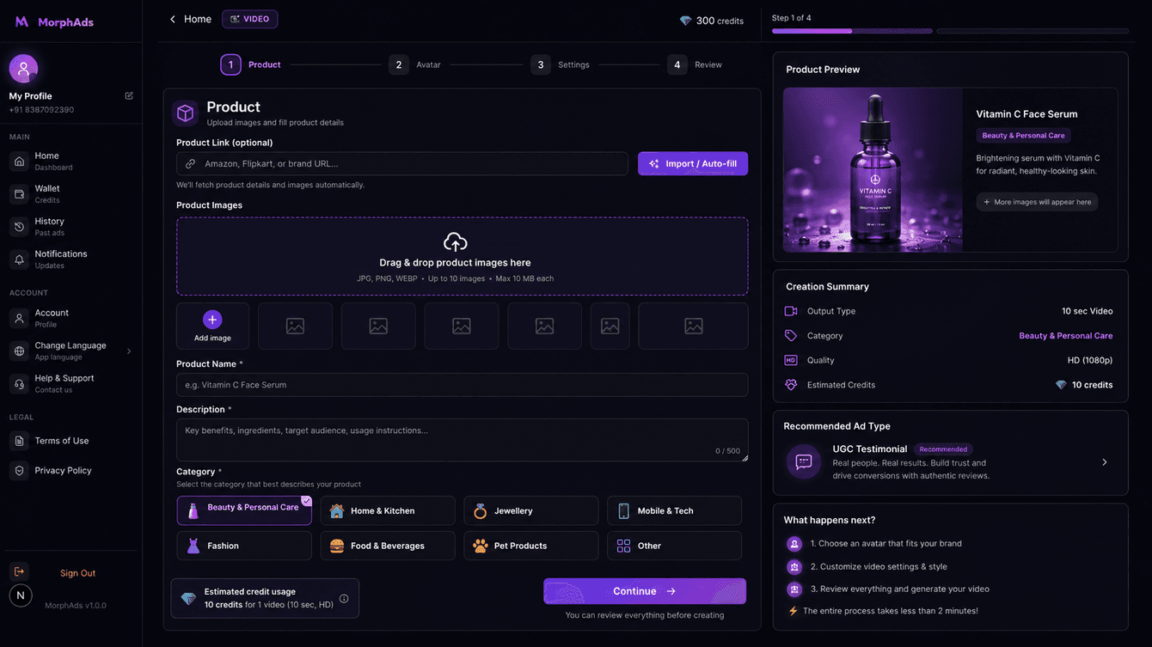Click the link chain icon in URL field
This screenshot has height=647, width=1152.
tap(191, 163)
